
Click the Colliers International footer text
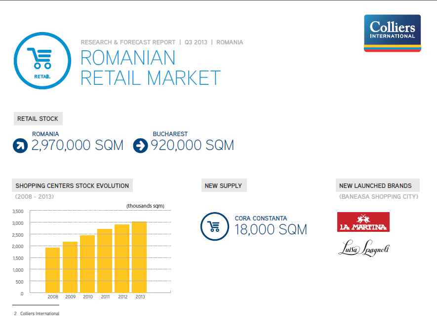[40, 314]
